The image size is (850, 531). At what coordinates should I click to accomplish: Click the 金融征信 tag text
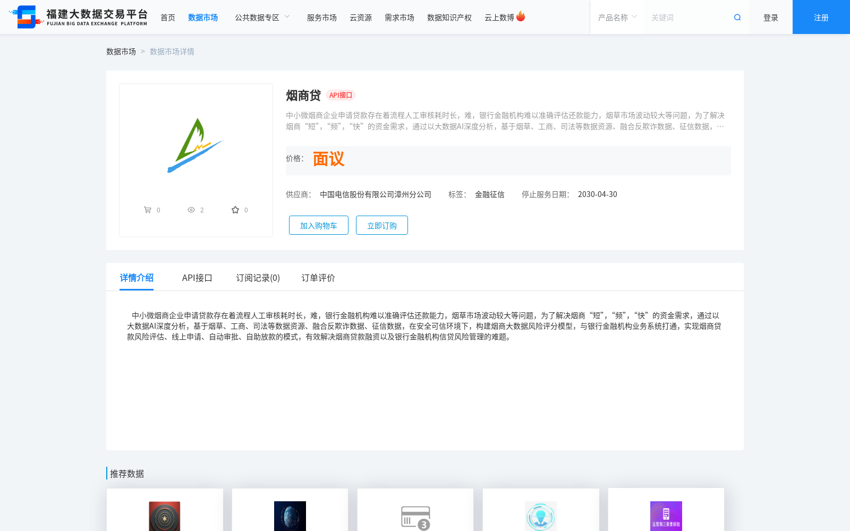[x=490, y=194]
